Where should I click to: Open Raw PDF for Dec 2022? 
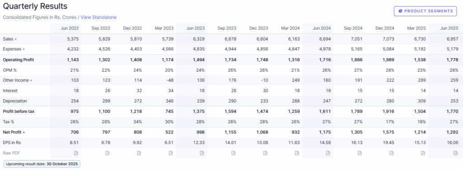(x=139, y=153)
